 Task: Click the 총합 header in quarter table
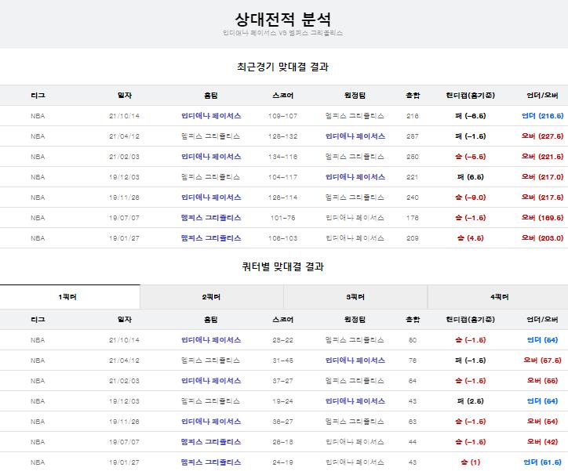tap(413, 320)
